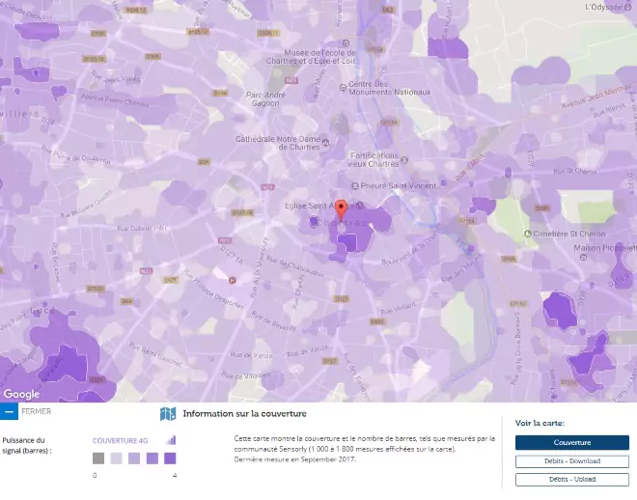Switch to Débits - Download map
The width and height of the screenshot is (637, 500).
point(571,461)
